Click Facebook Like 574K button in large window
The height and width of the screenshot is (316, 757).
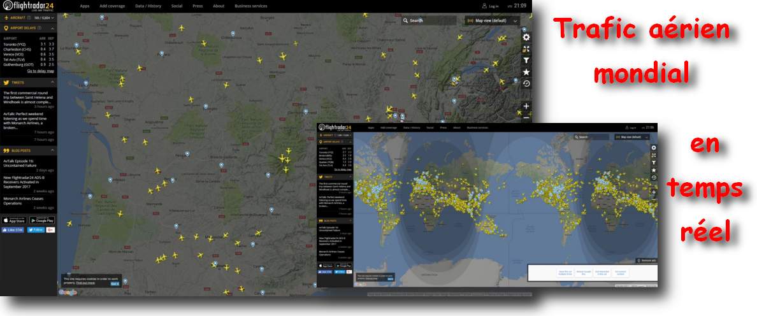point(13,230)
